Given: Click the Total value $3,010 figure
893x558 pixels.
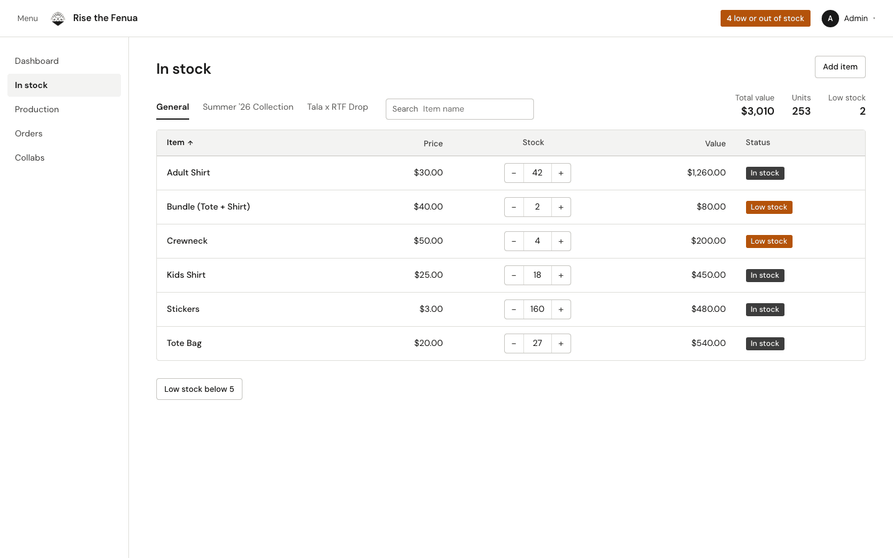Looking at the screenshot, I should tap(758, 111).
